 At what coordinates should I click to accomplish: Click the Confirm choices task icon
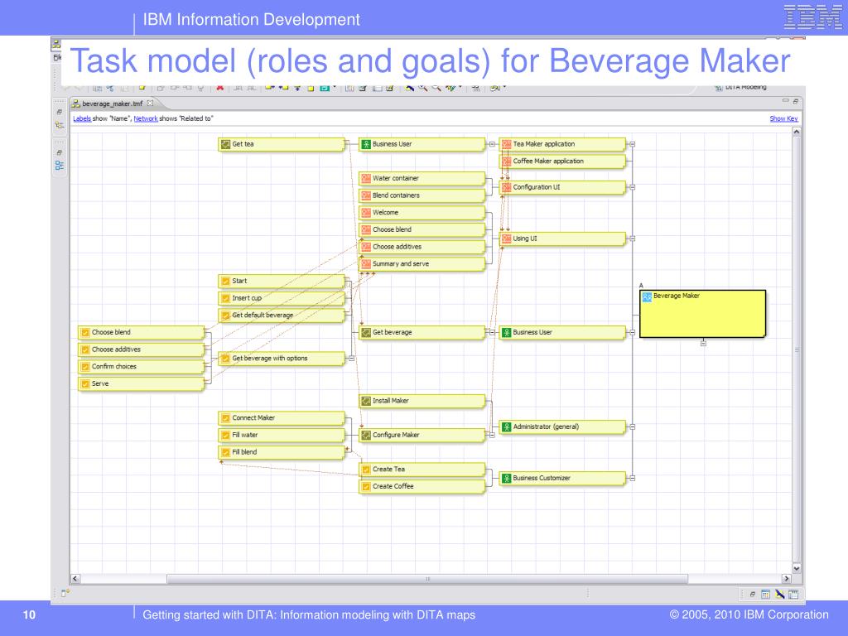pyautogui.click(x=85, y=367)
